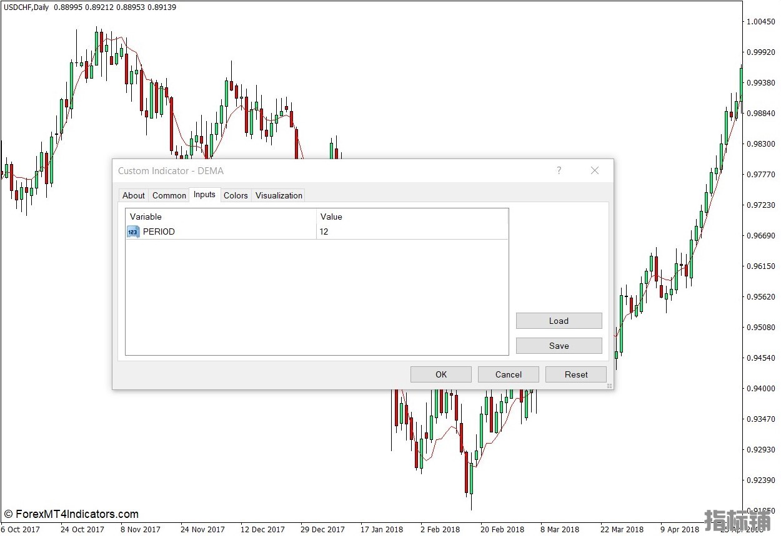The image size is (781, 536).
Task: Click the USDCHF,Daily chart title text
Action: 26,7
